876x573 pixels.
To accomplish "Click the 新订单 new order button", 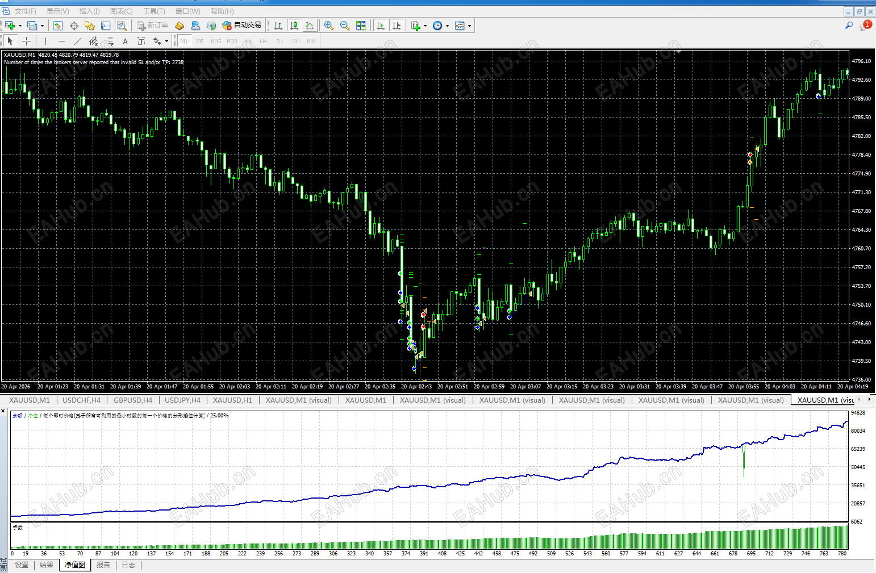I will [x=152, y=26].
